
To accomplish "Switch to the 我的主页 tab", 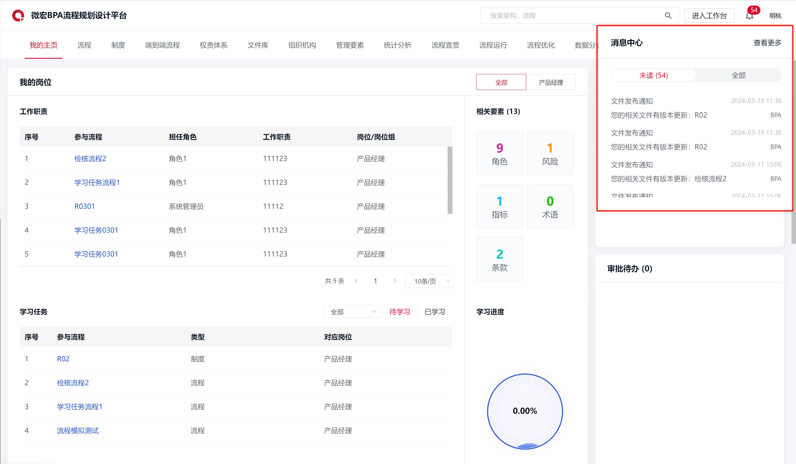I will point(43,45).
